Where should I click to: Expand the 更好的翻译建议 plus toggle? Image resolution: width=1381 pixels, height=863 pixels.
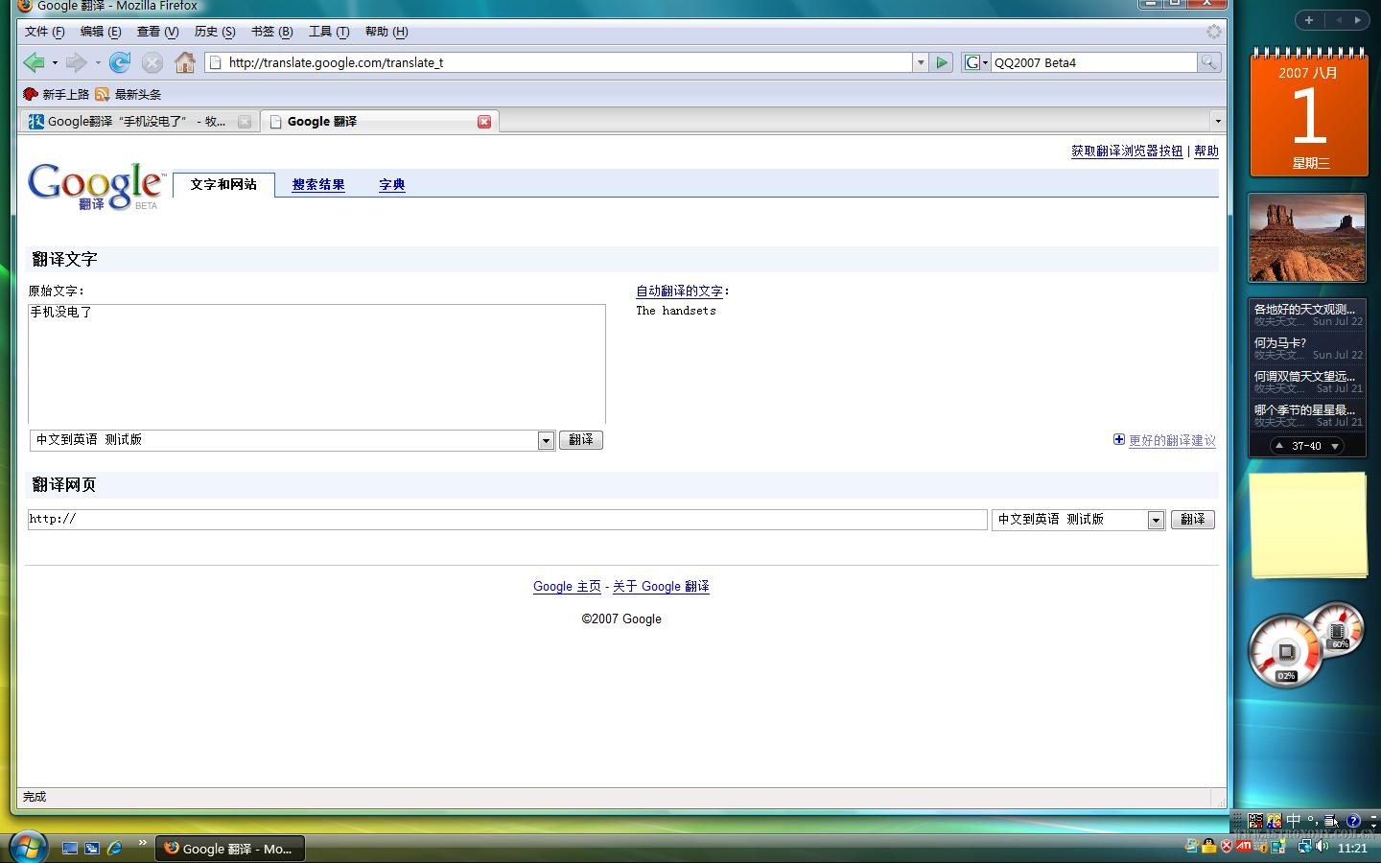pyautogui.click(x=1118, y=440)
